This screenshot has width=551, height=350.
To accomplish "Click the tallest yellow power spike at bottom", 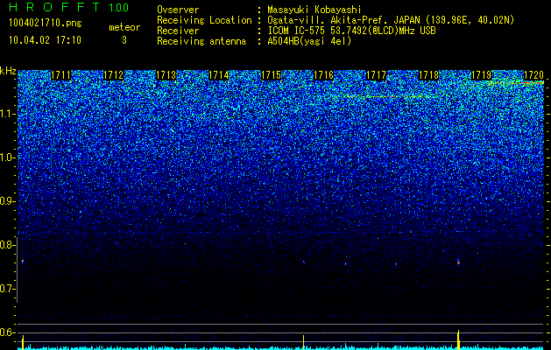I will [x=458, y=339].
